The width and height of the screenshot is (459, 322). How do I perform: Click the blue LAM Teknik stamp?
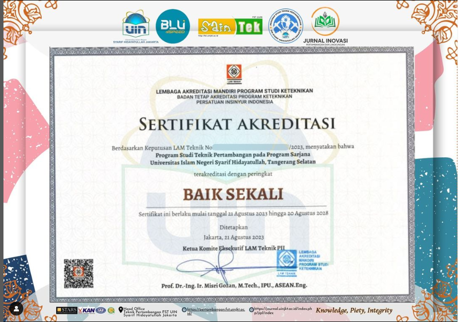tap(302, 263)
